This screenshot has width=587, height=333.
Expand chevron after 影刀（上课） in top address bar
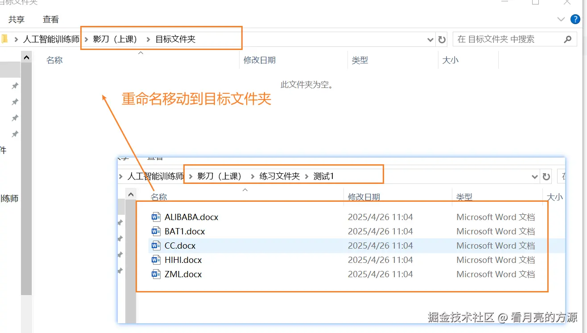pos(148,39)
